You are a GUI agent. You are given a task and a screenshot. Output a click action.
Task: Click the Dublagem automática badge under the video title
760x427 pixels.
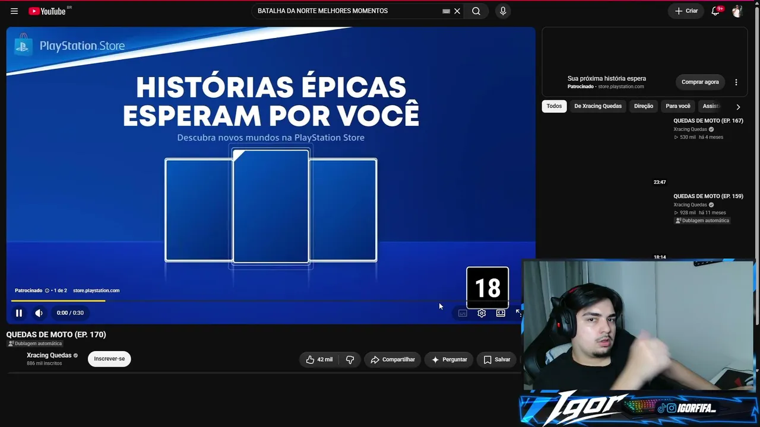click(x=35, y=343)
